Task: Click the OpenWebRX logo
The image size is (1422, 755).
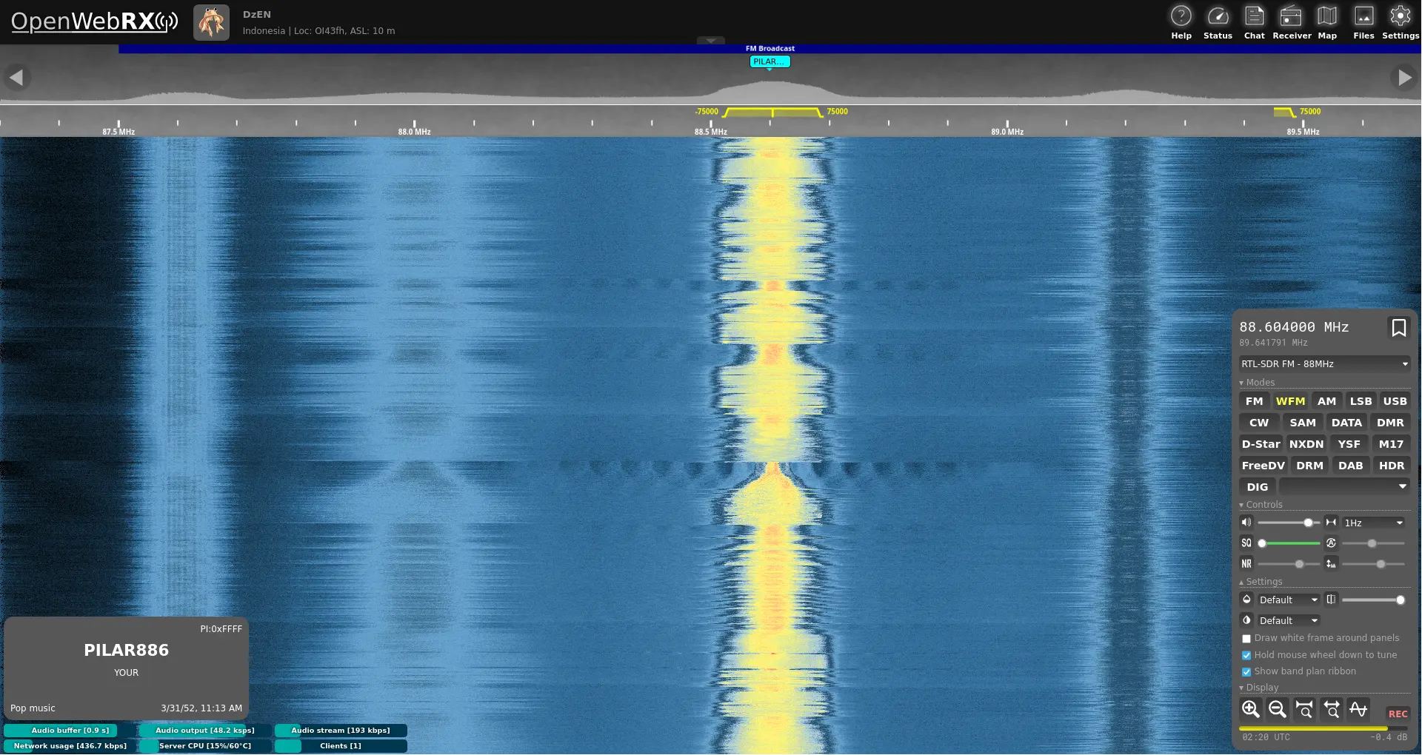Action: point(94,21)
